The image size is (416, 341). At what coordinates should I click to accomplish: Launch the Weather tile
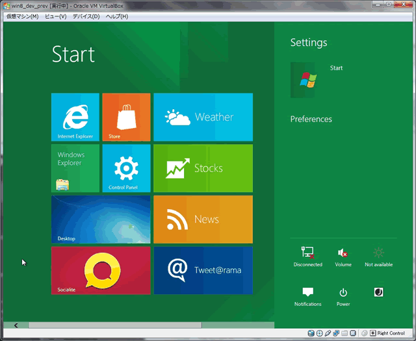[203, 117]
